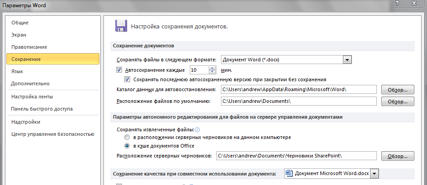This screenshot has height=185, width=427.
Task: Click Обзор for server drafts location
Action: click(398, 156)
